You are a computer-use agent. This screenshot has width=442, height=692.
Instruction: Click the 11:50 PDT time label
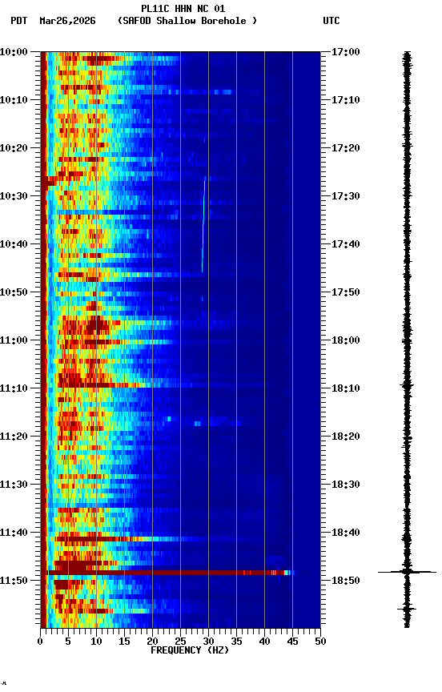[14, 581]
